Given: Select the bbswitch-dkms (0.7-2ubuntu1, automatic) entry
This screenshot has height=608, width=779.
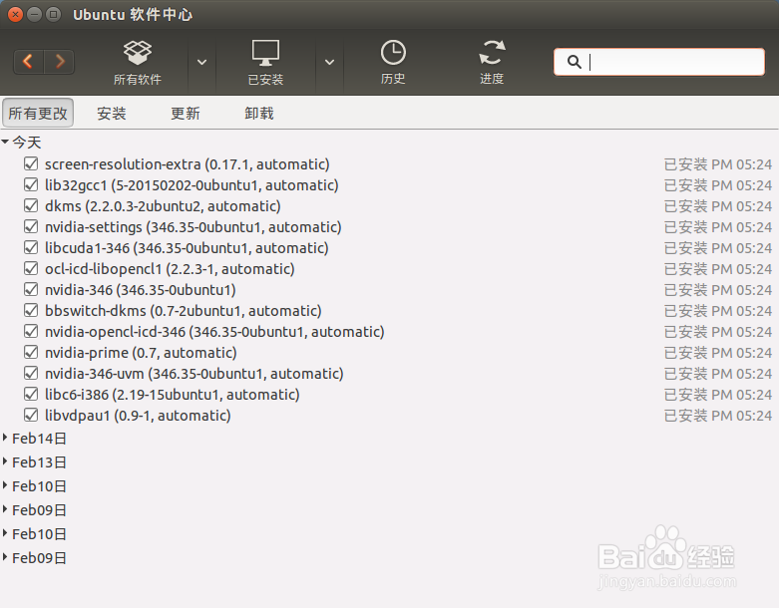Looking at the screenshot, I should tap(184, 311).
